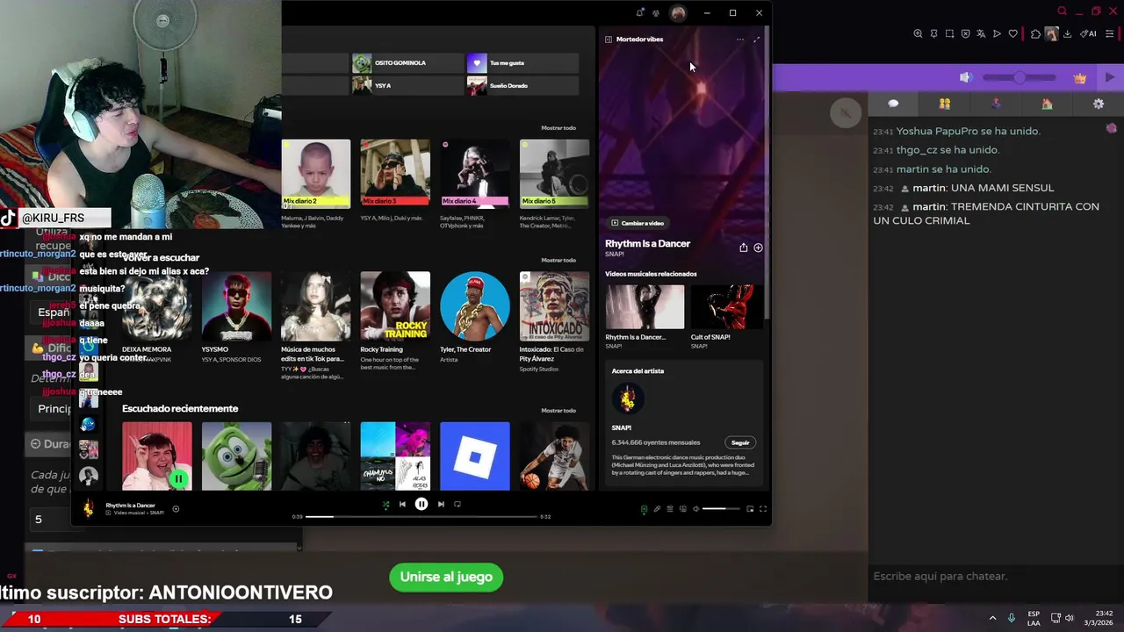Open the Rhythm Is a Dancer related video thumbnail
1124x632 pixels.
click(645, 306)
